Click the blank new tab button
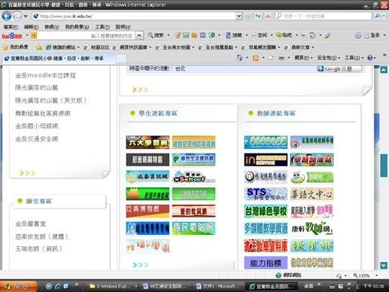The width and height of the screenshot is (389, 292). click(121, 59)
